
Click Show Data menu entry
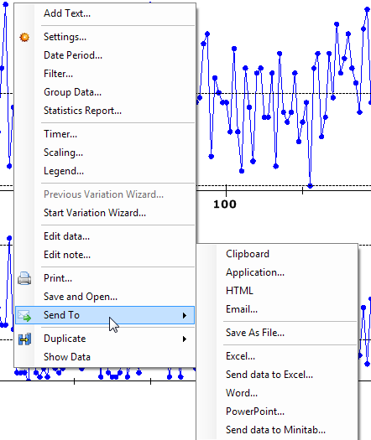pos(67,357)
